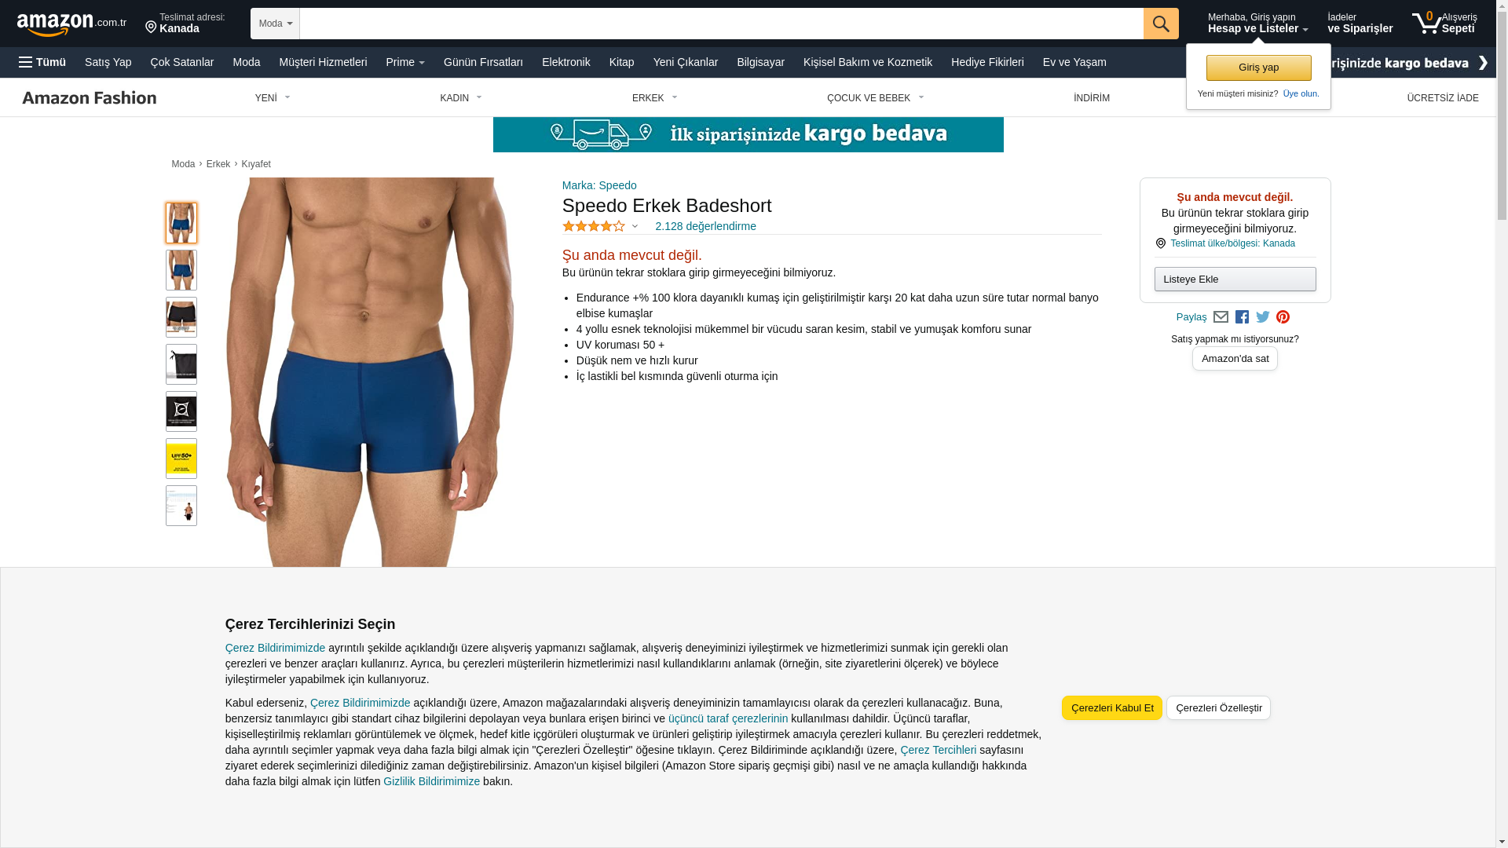
Task: Click into the search input field
Action: tap(721, 24)
